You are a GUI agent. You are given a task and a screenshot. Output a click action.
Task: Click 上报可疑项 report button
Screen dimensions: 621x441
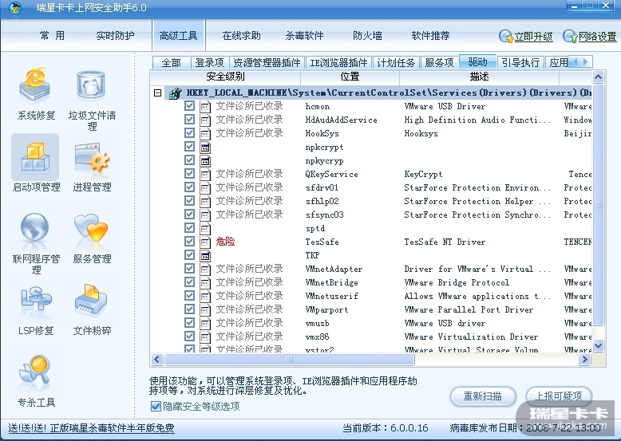click(559, 396)
